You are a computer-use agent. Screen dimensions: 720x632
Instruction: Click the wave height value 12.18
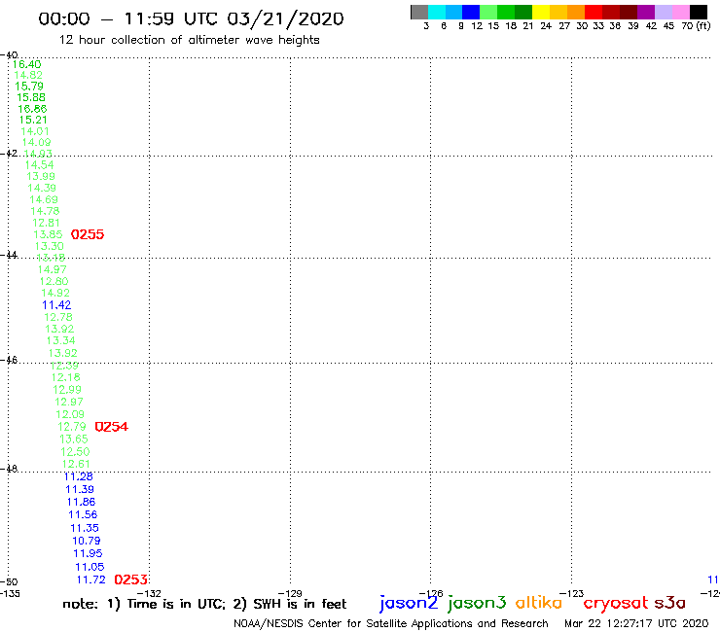point(65,377)
